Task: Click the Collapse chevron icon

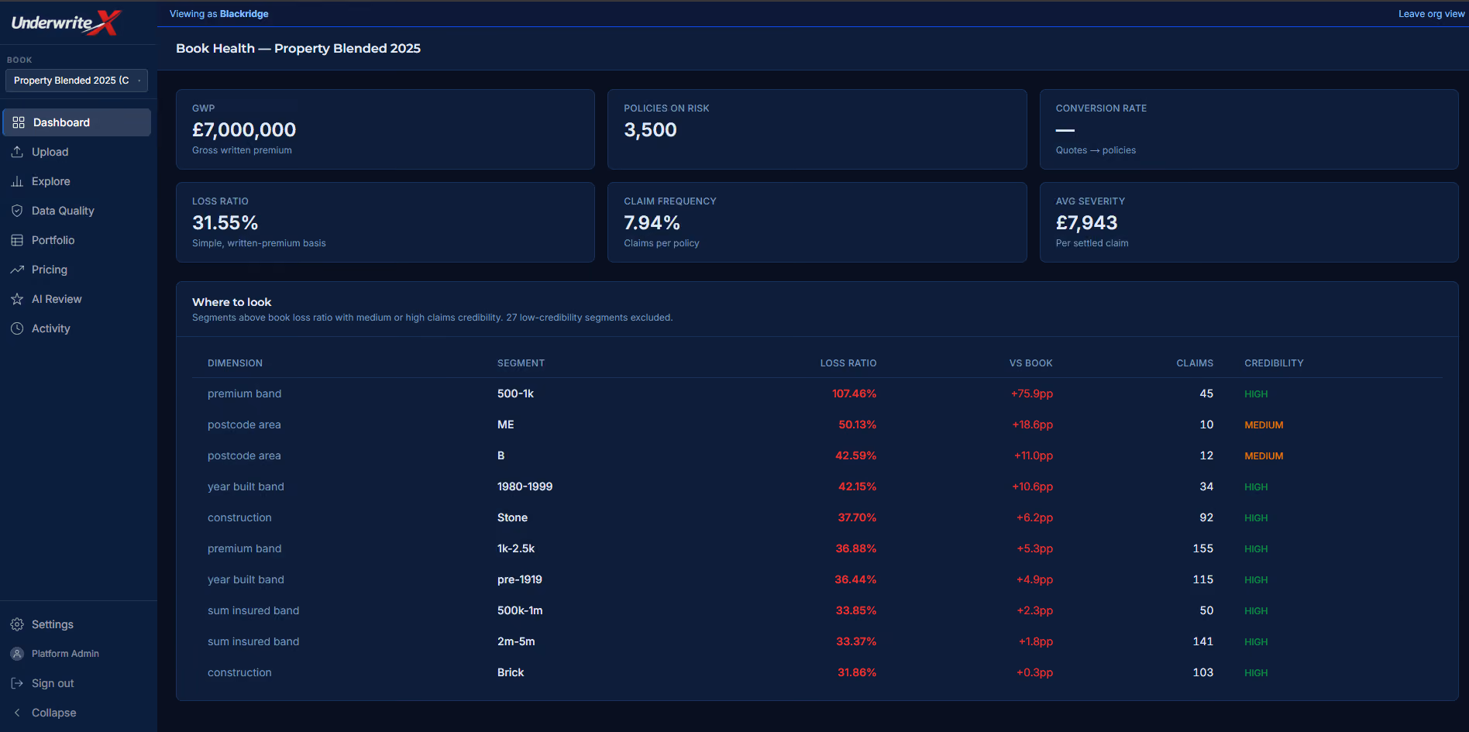Action: 17,713
